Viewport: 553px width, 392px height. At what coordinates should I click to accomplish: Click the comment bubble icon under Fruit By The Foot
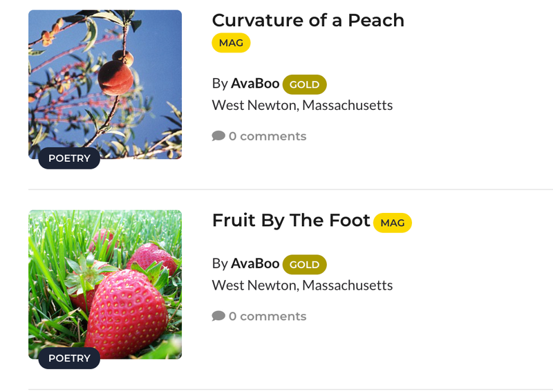[x=218, y=316]
